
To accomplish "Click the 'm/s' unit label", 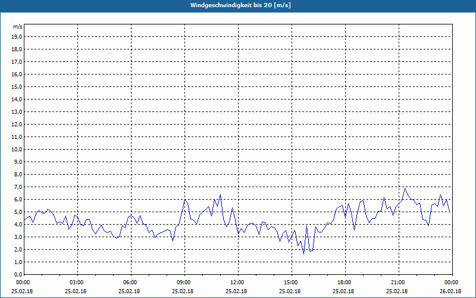I will click(x=18, y=27).
